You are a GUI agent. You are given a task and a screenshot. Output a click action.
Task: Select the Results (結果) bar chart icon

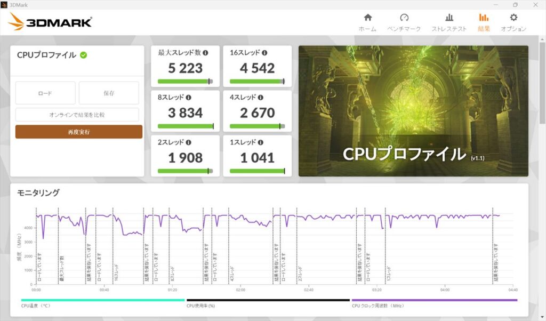click(x=484, y=18)
